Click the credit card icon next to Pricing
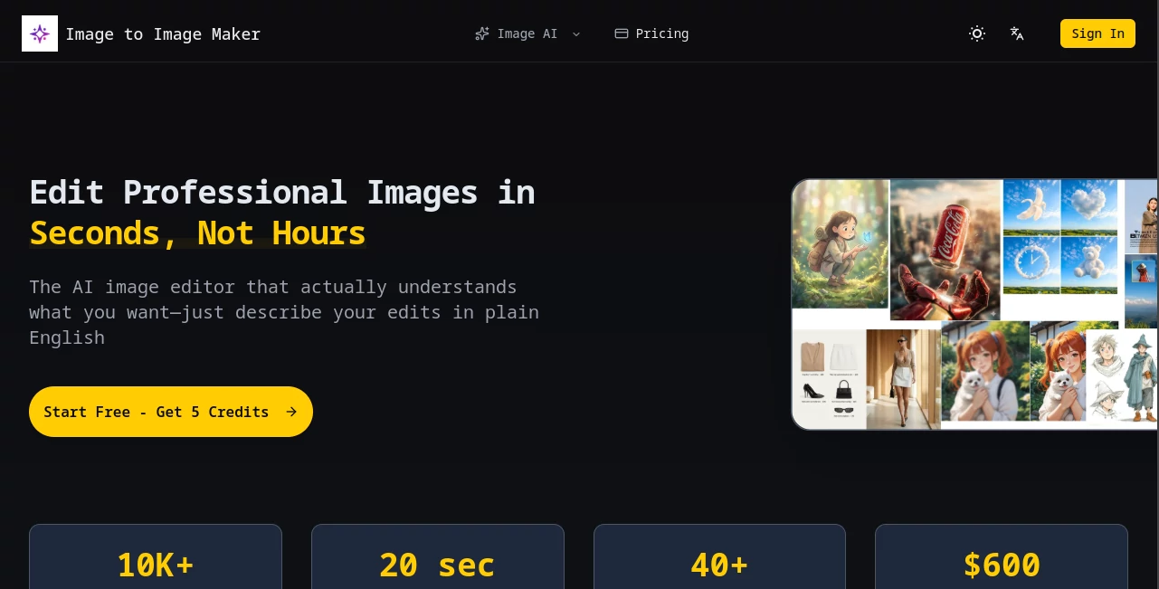This screenshot has width=1159, height=589. click(x=622, y=33)
